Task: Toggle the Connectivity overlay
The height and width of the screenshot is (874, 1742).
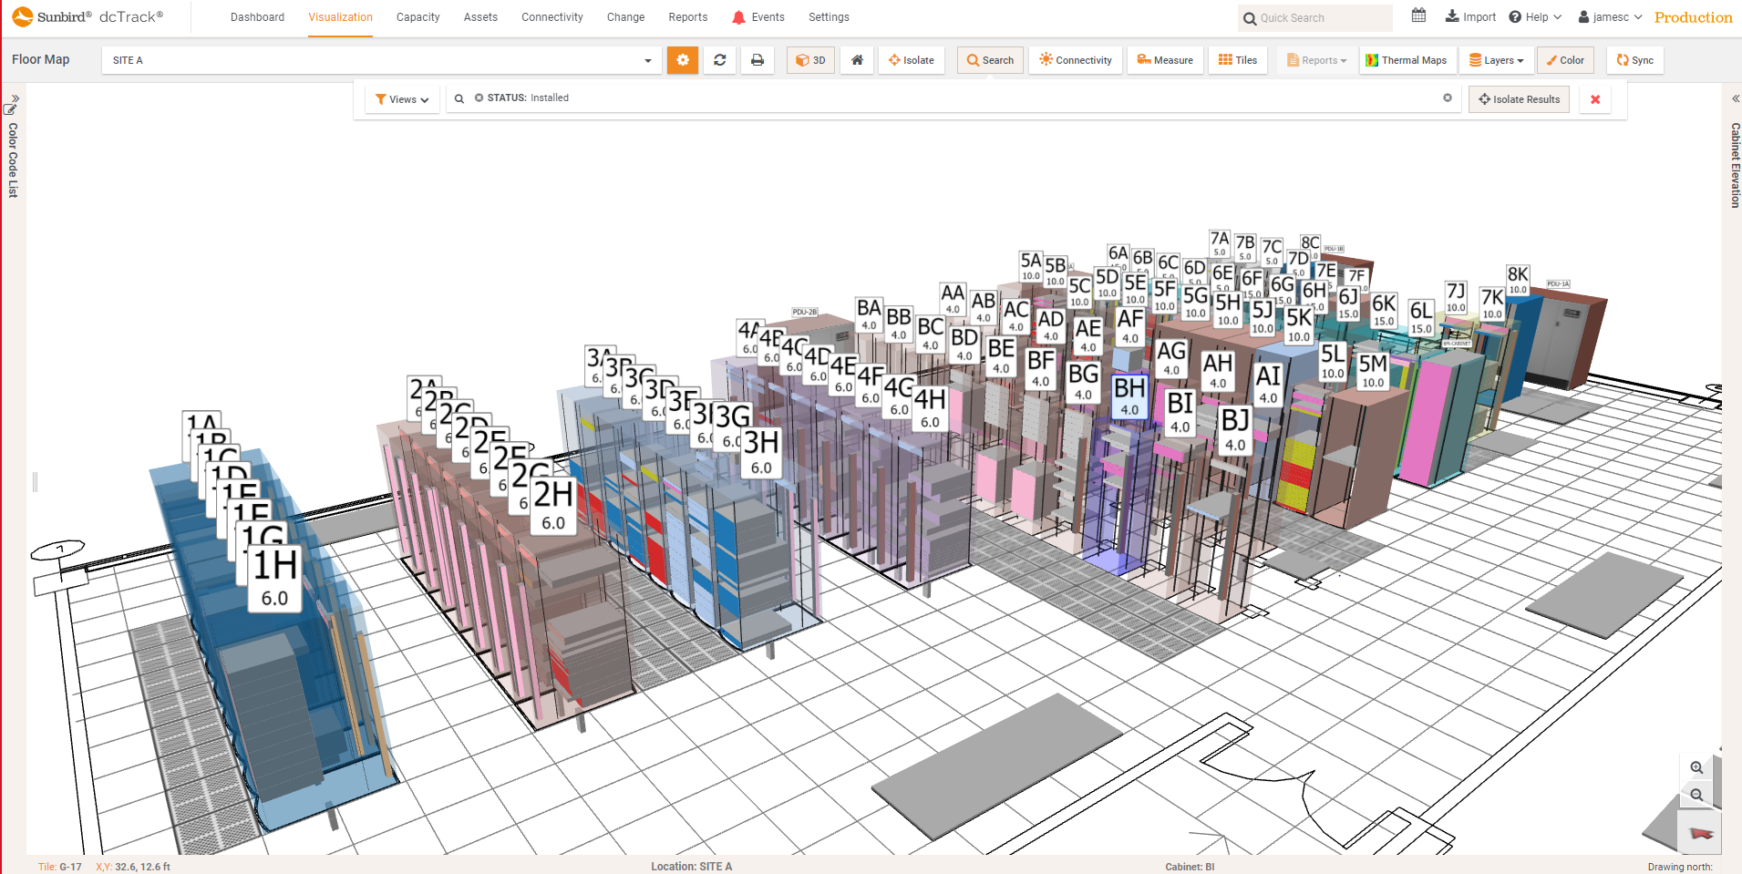Action: pyautogui.click(x=1075, y=60)
